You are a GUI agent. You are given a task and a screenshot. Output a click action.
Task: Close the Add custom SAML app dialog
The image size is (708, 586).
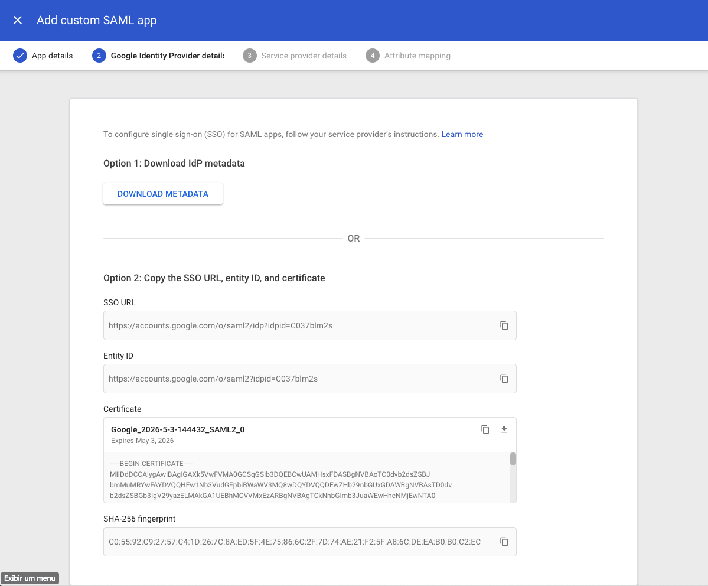[18, 20]
